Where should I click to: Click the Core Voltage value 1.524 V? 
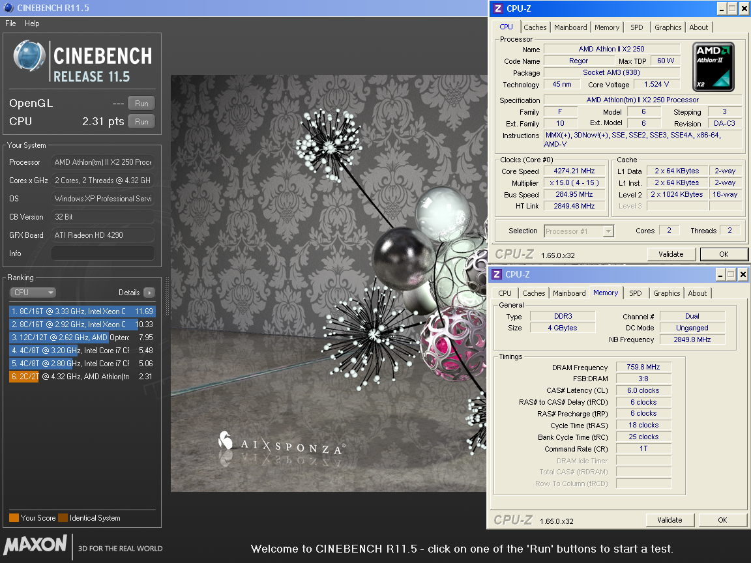656,84
